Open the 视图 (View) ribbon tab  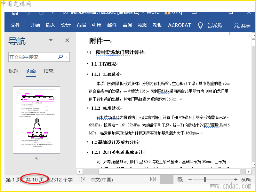point(142,25)
